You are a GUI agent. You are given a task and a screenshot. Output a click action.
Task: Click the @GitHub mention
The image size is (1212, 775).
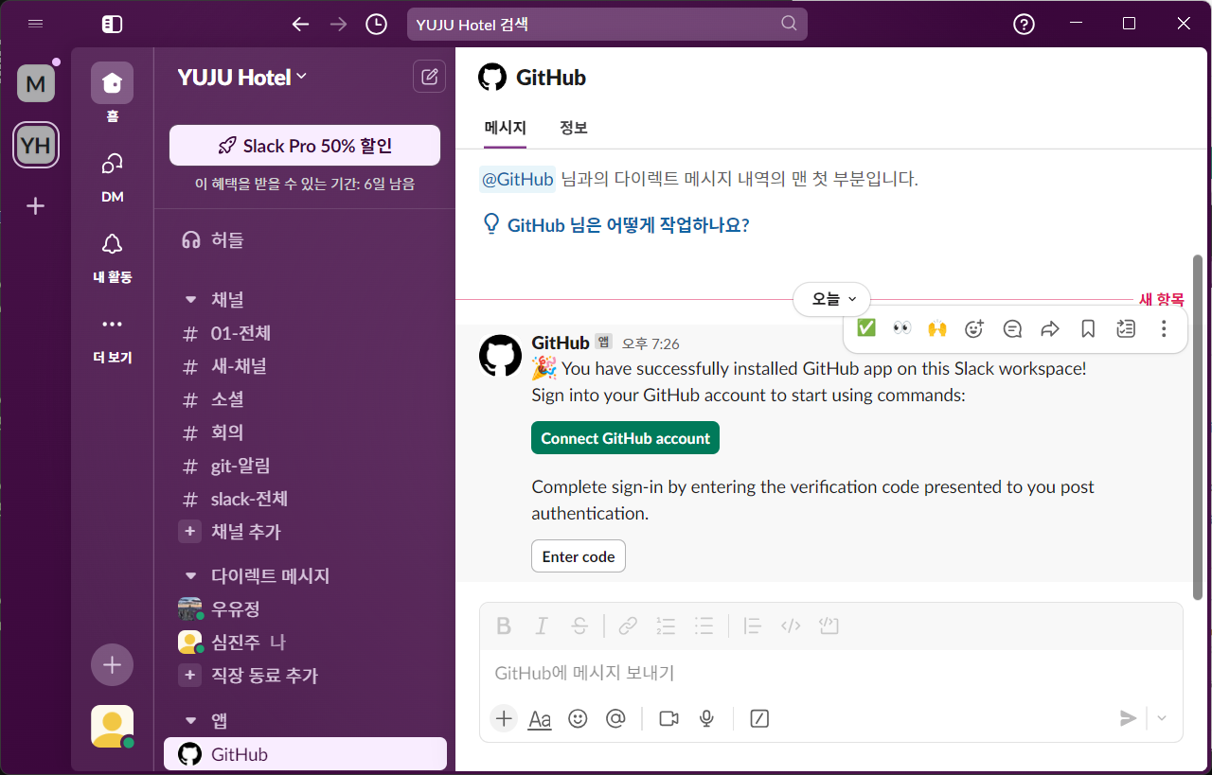click(517, 179)
